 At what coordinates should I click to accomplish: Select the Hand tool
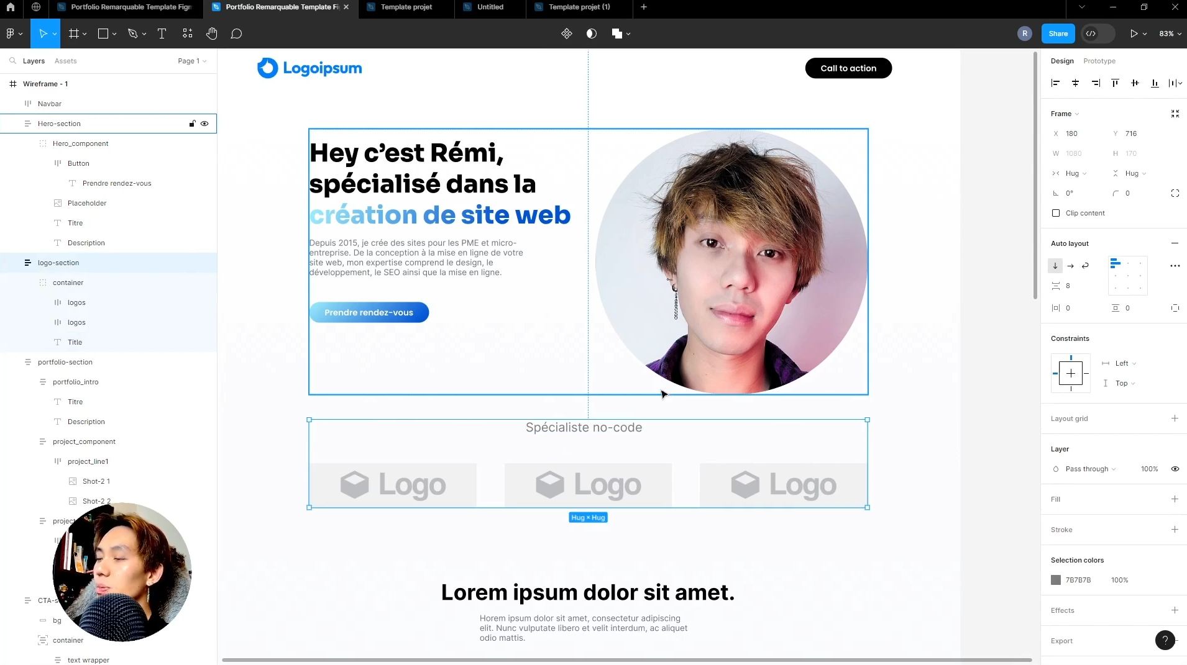click(x=212, y=34)
